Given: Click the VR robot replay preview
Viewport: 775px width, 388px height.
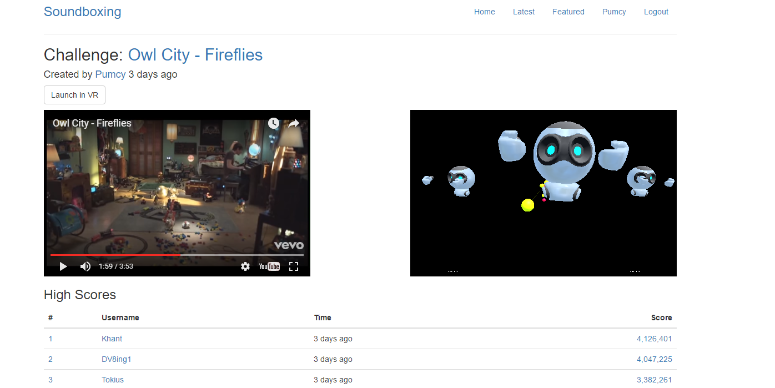Looking at the screenshot, I should pyautogui.click(x=543, y=193).
